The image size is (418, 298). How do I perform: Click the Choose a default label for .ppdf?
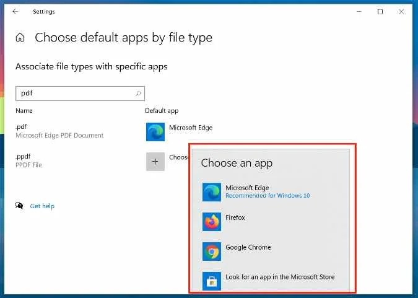(x=179, y=157)
